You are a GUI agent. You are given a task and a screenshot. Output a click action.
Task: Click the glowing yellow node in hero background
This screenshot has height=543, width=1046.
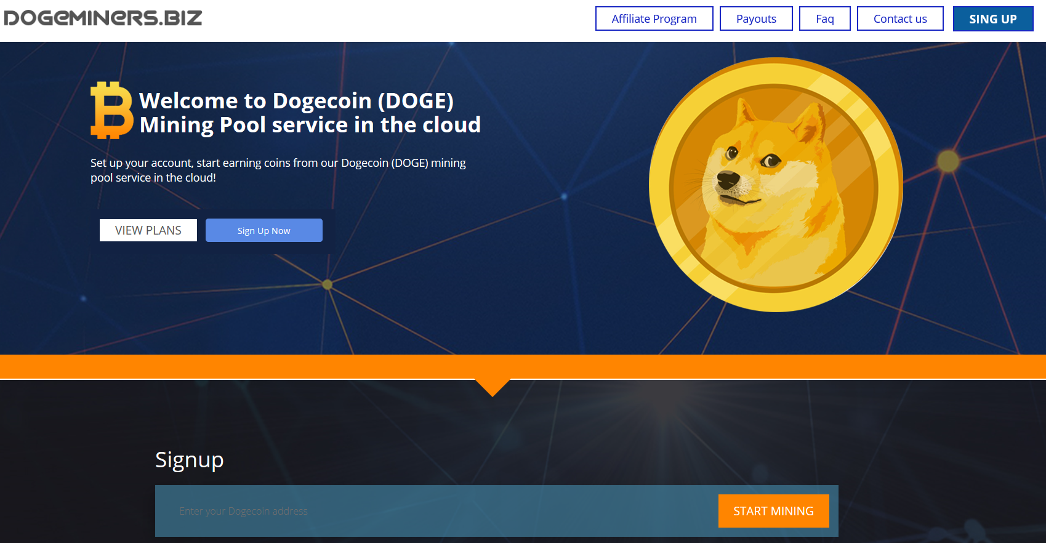[x=948, y=161]
